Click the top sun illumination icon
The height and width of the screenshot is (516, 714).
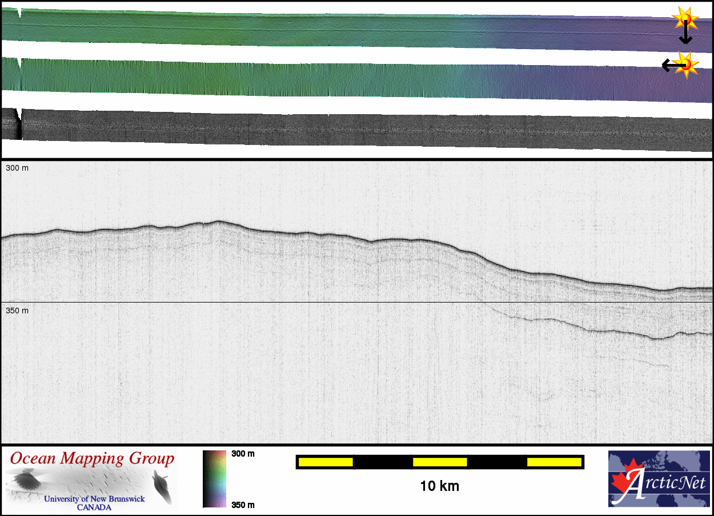click(x=684, y=18)
